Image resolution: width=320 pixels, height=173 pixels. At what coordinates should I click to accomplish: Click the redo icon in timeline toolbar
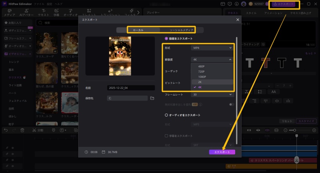14,130
